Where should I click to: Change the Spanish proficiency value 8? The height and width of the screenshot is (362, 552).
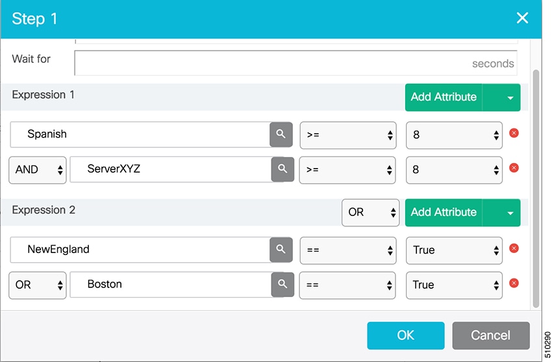[x=454, y=135]
